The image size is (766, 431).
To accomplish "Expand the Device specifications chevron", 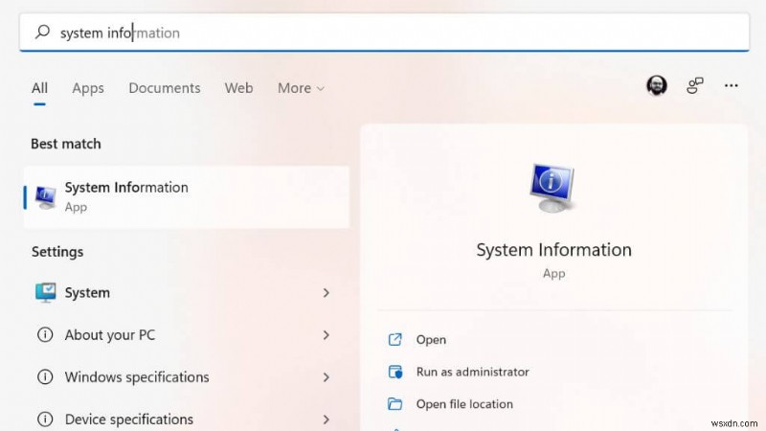I will pyautogui.click(x=326, y=419).
